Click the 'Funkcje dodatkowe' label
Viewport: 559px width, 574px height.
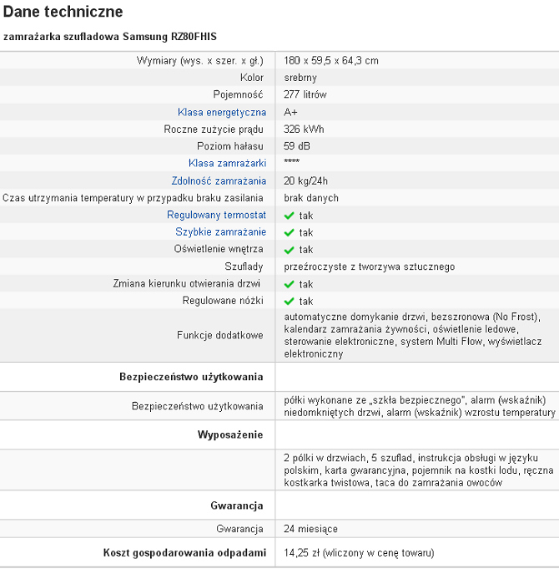coord(220,335)
